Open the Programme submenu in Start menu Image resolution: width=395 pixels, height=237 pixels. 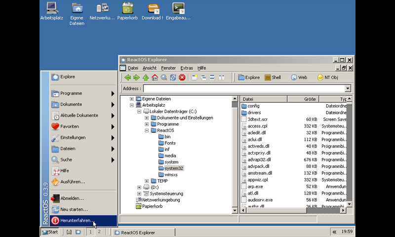[83, 93]
